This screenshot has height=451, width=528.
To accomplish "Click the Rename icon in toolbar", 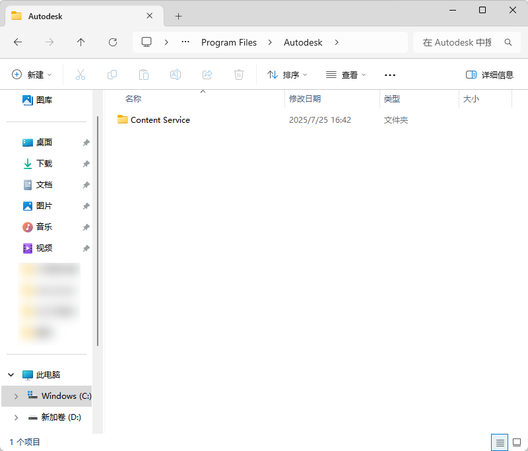I will [176, 75].
